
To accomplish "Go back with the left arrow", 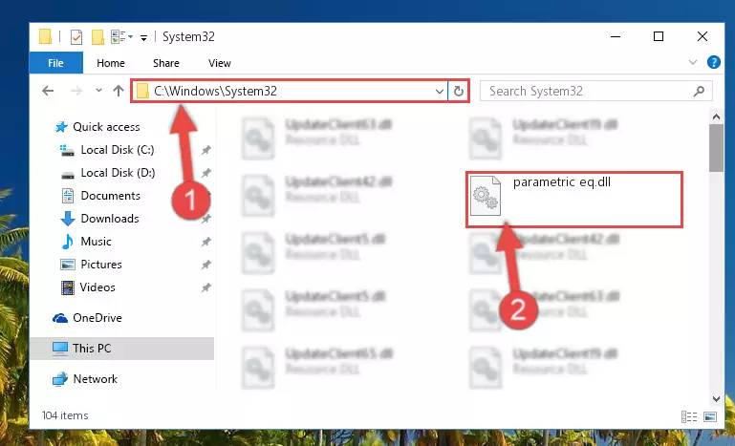I will [x=48, y=91].
